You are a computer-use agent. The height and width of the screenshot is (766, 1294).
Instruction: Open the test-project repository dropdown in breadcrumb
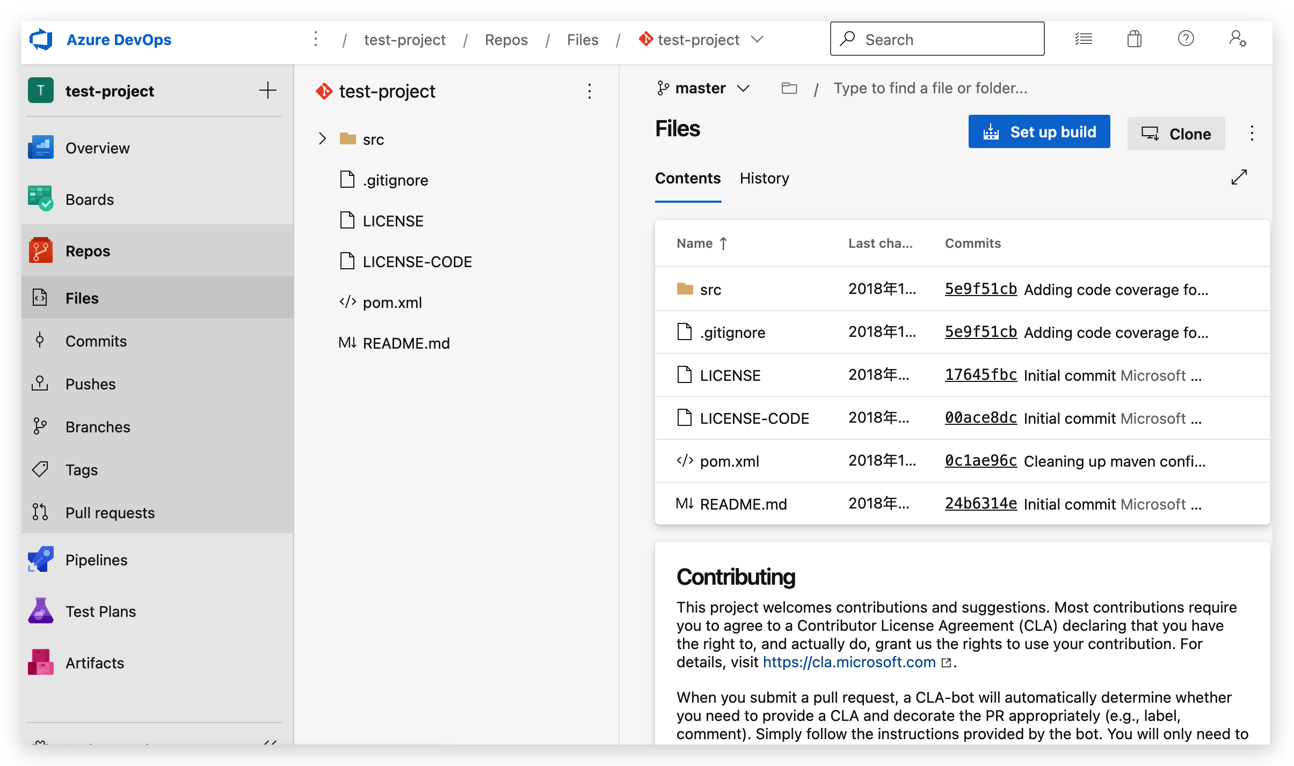(x=701, y=39)
